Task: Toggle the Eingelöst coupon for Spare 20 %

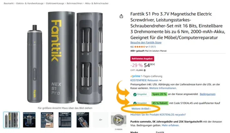Action: coord(140,94)
